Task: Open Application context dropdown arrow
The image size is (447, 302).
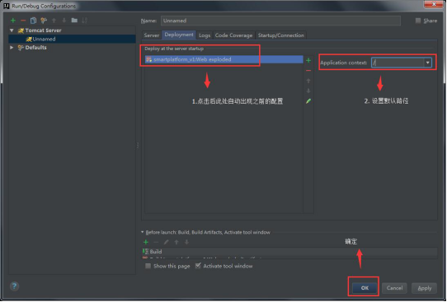Action: (x=427, y=63)
